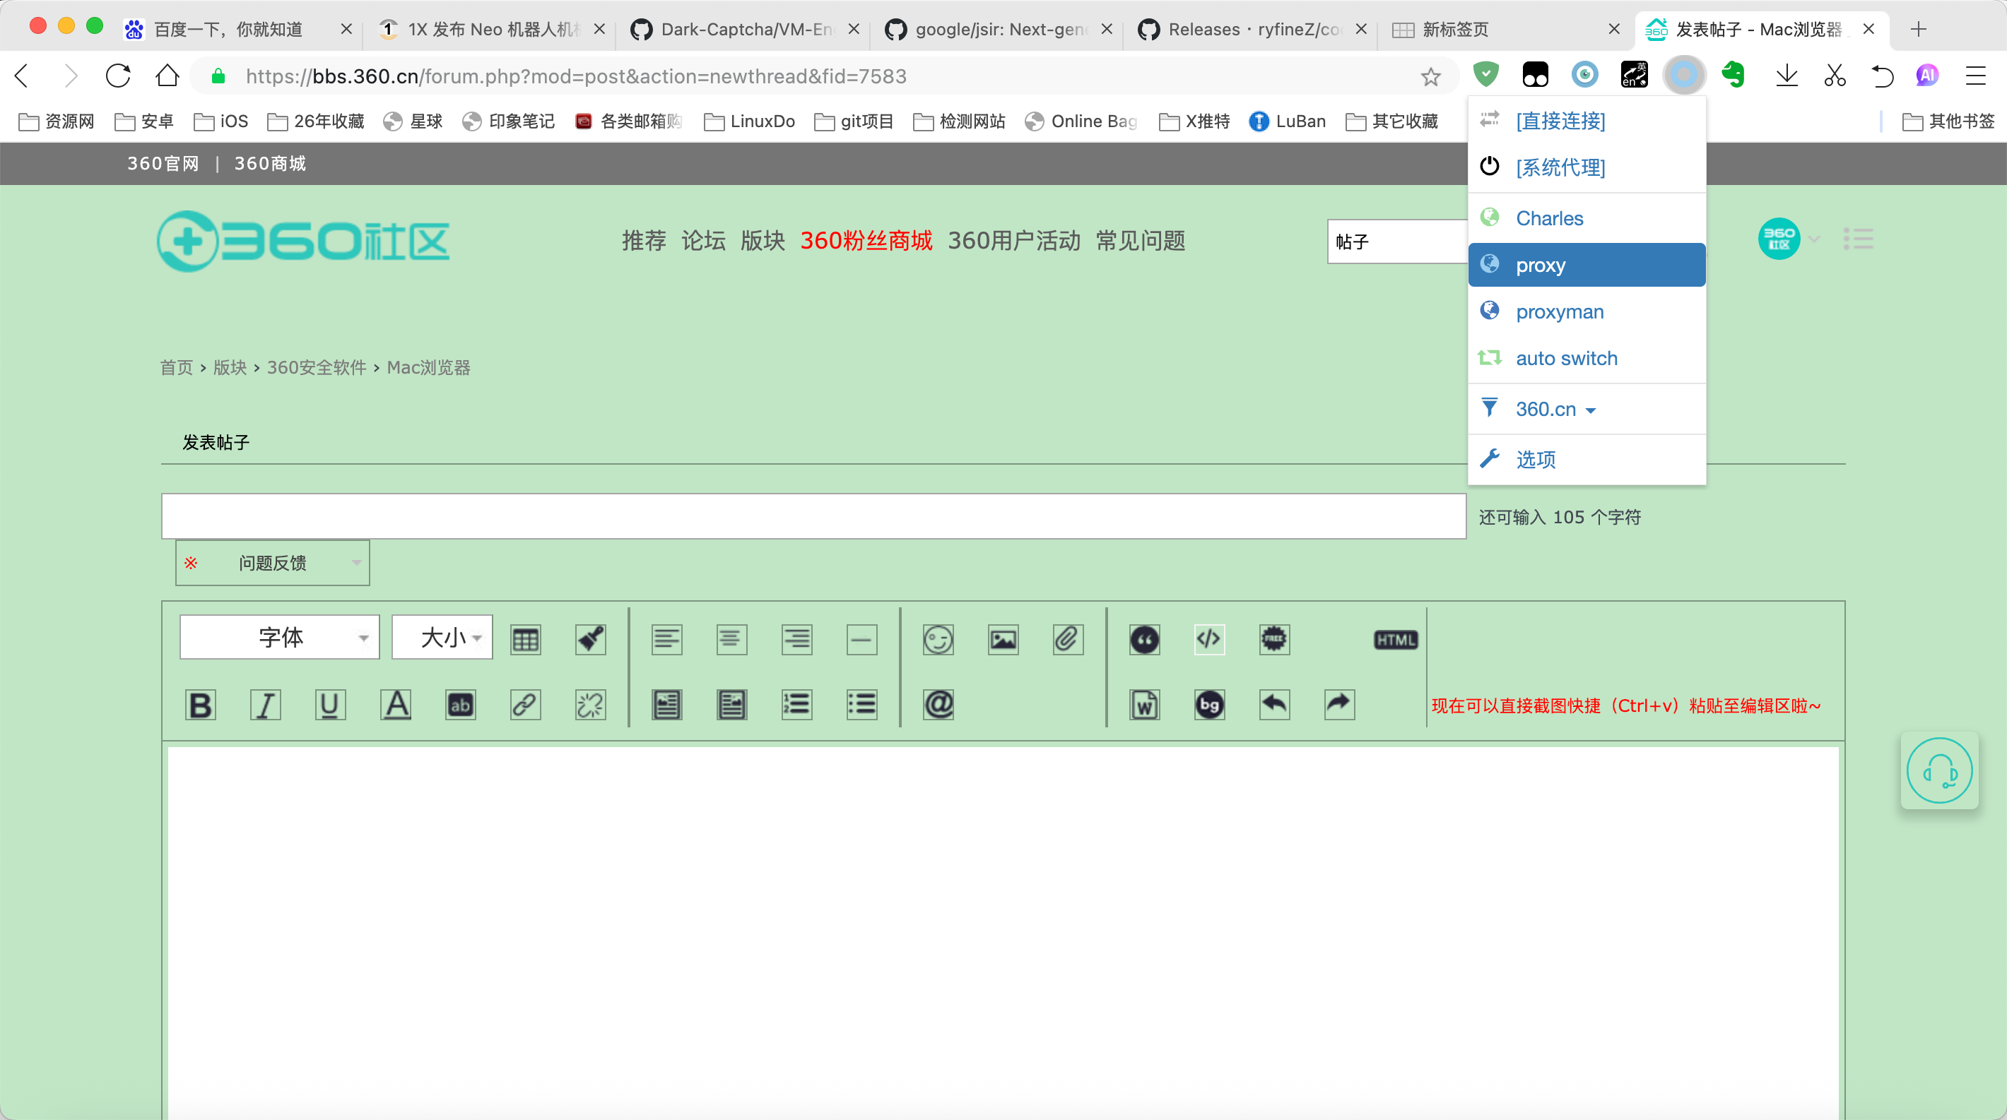Open the 论坛 navigation link
Viewport: 2007px width, 1120px height.
tap(704, 241)
